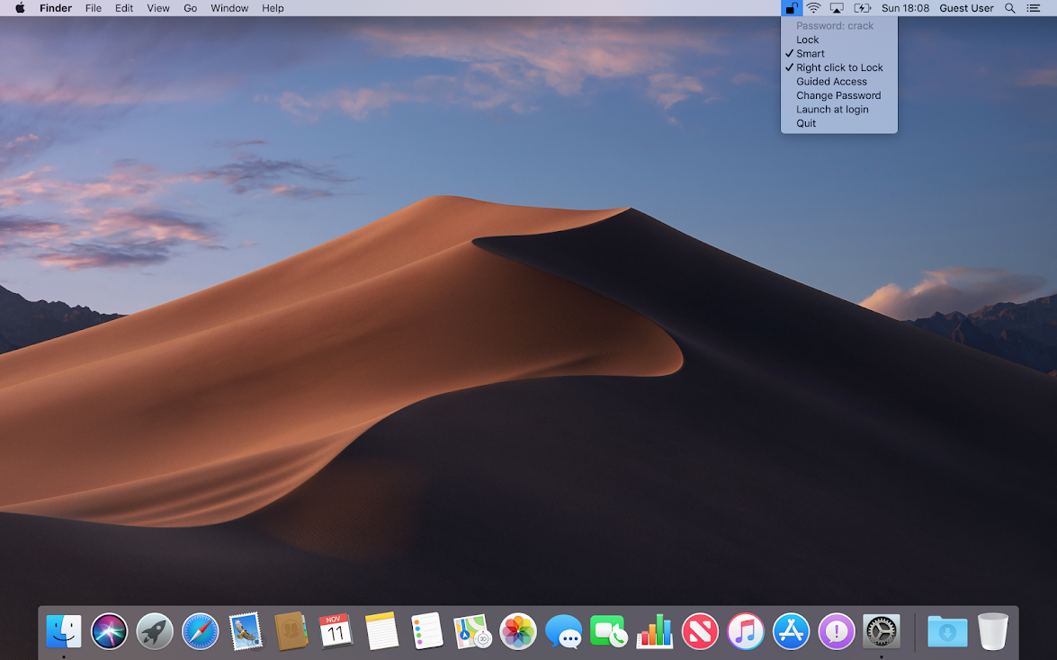The image size is (1057, 660).
Task: Open Calendar icon showing NOV 11
Action: coord(336,632)
